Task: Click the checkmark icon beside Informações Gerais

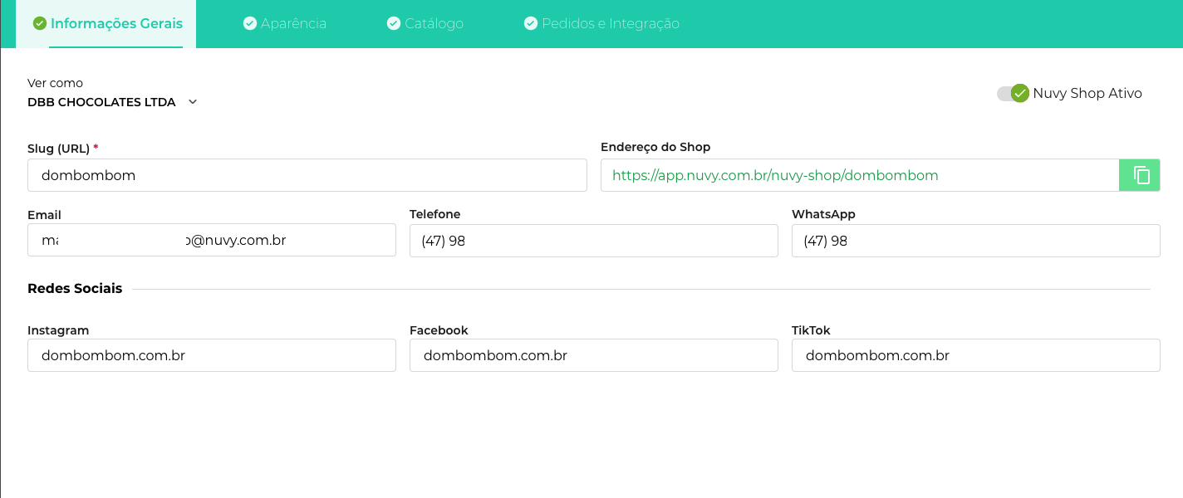Action: [x=39, y=23]
